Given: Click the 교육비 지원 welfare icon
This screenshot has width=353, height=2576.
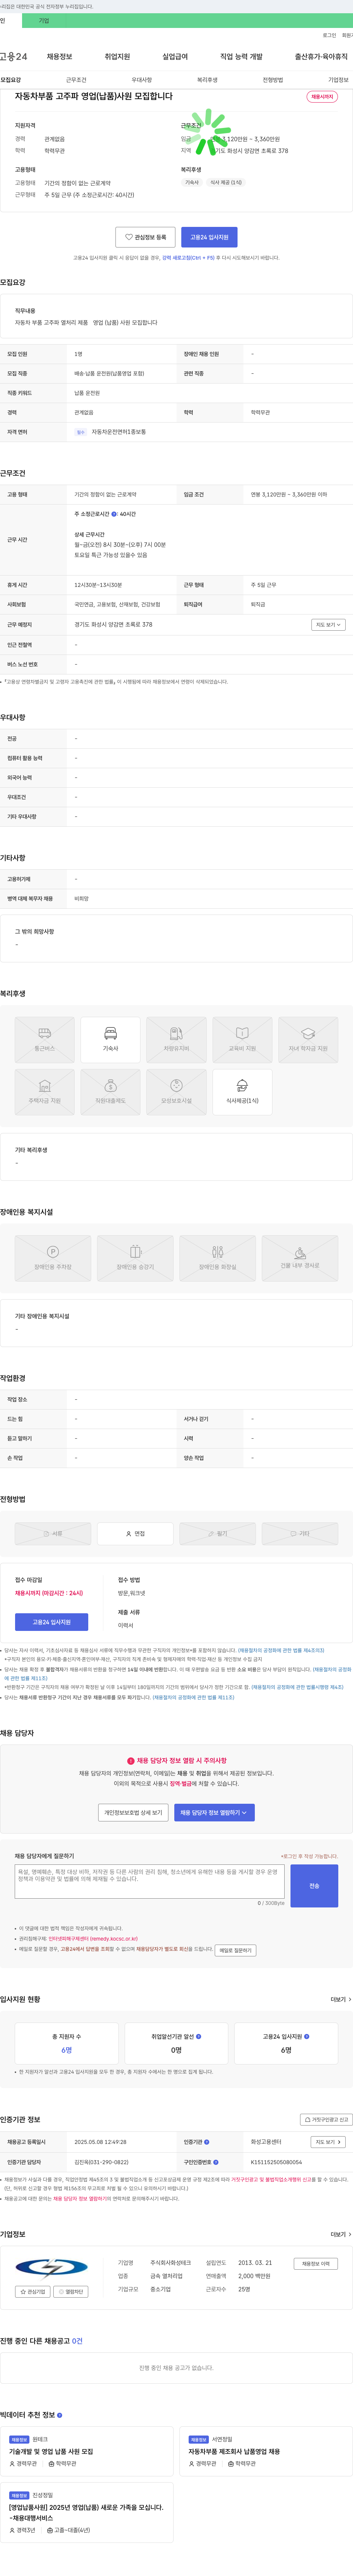Looking at the screenshot, I should pos(242,1040).
